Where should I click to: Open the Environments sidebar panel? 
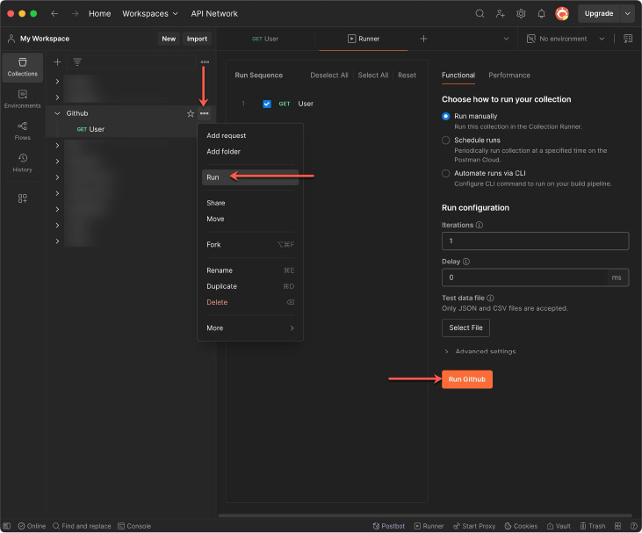coord(23,99)
